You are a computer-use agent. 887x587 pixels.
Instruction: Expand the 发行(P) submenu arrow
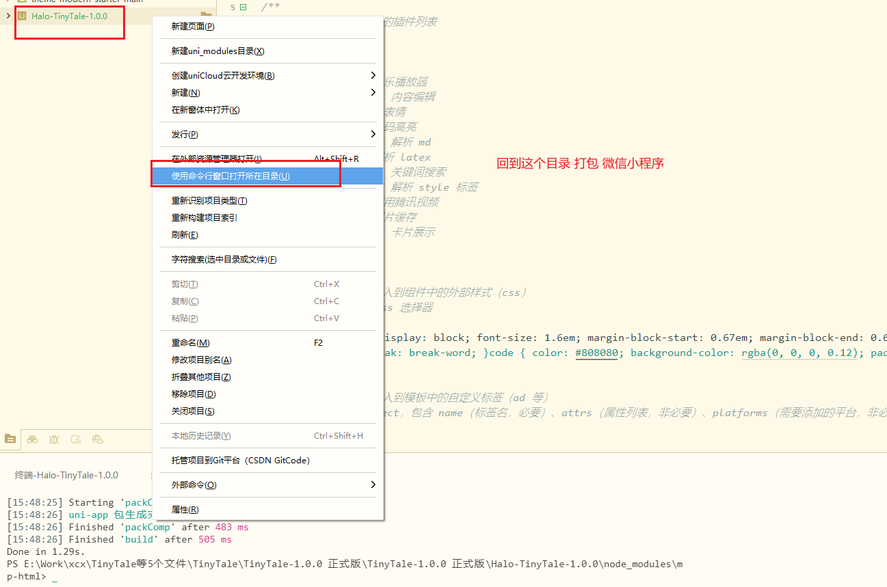tap(373, 134)
